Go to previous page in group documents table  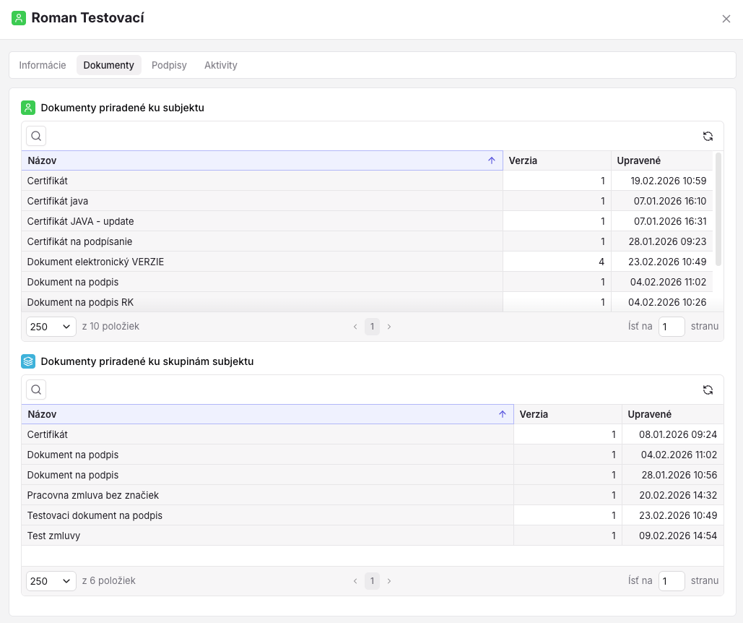(x=355, y=581)
